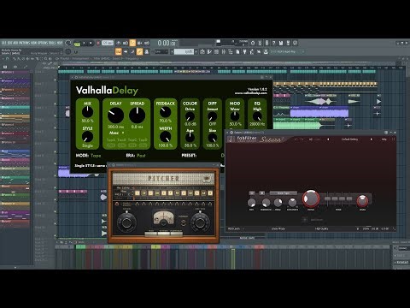410x308 pixels.
Task: Open the Line snap dropdown
Action: tap(161, 52)
